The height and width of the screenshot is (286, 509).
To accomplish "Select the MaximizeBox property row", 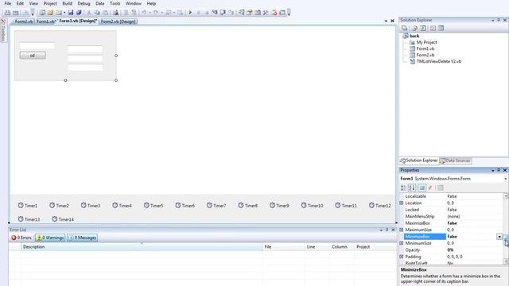I will pyautogui.click(x=453, y=223).
